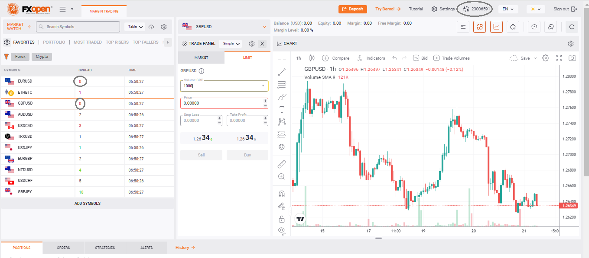Open the emoji icons tool

click(282, 147)
